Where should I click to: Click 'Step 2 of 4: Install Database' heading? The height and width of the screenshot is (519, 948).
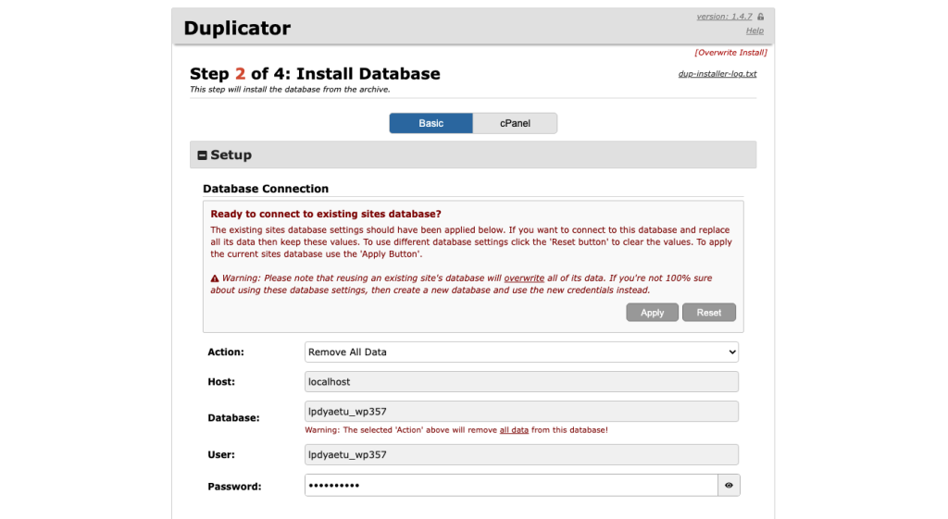point(315,74)
